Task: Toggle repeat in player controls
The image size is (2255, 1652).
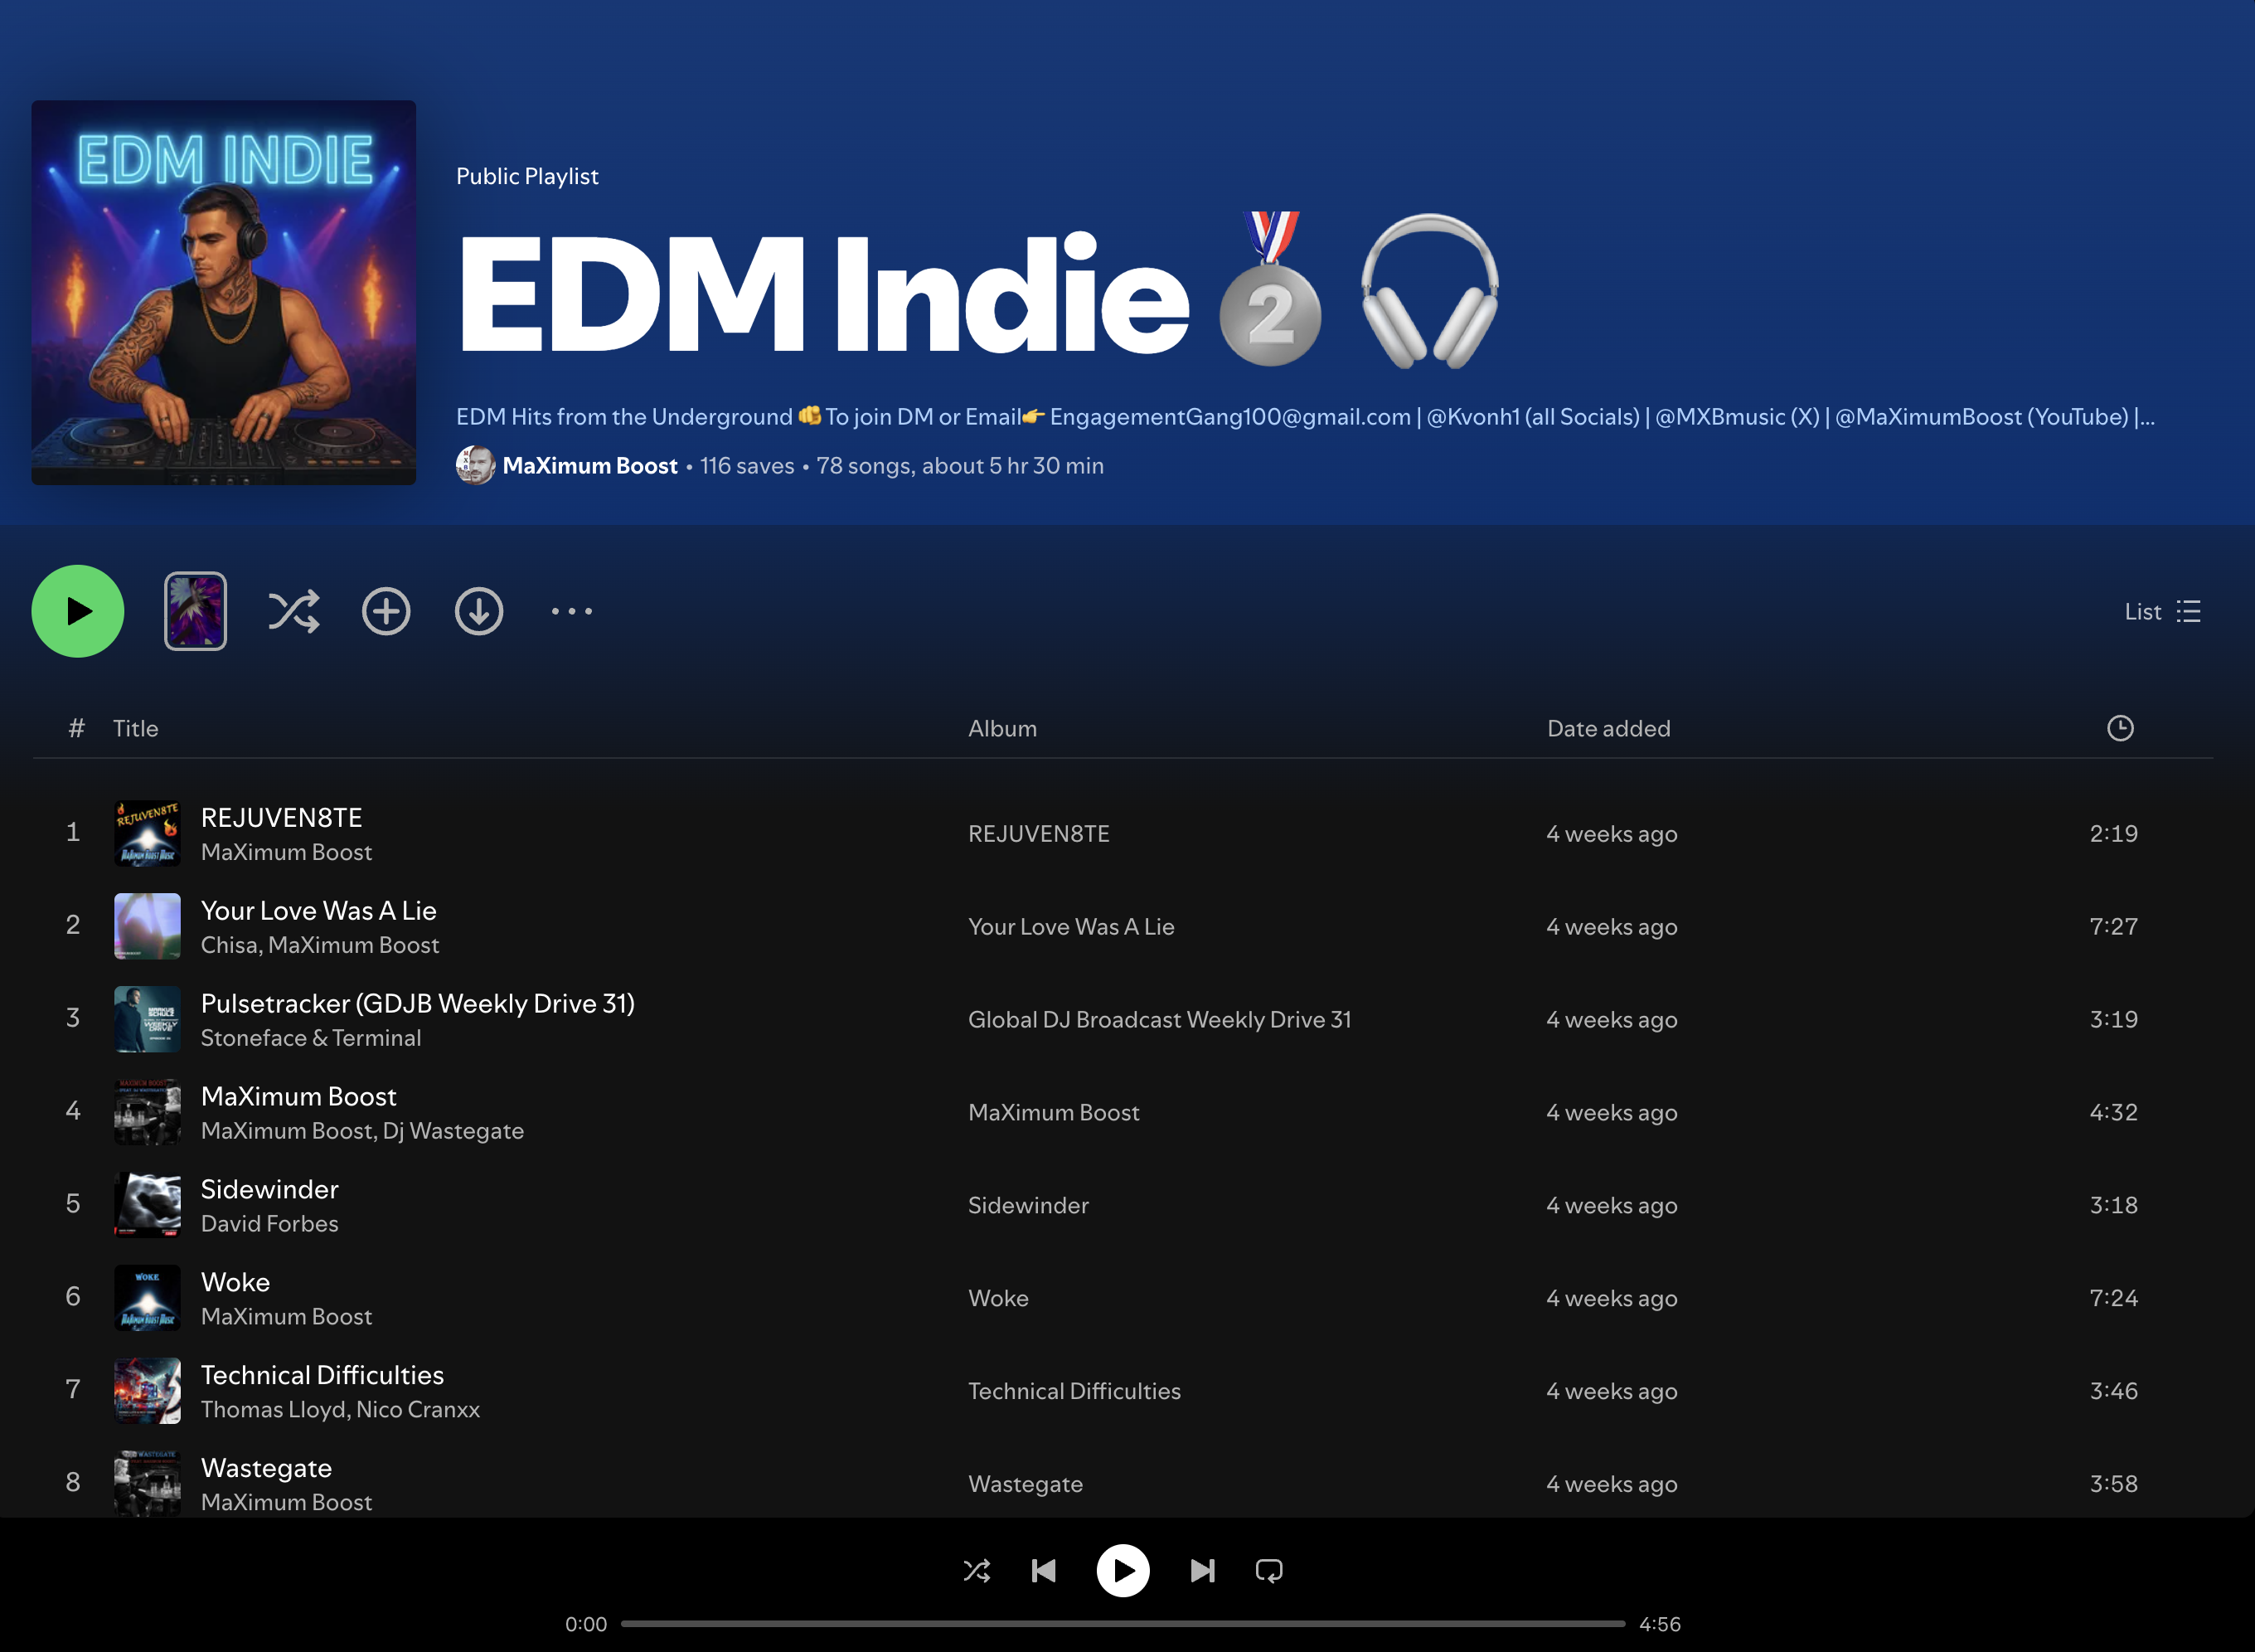Action: coord(1268,1570)
